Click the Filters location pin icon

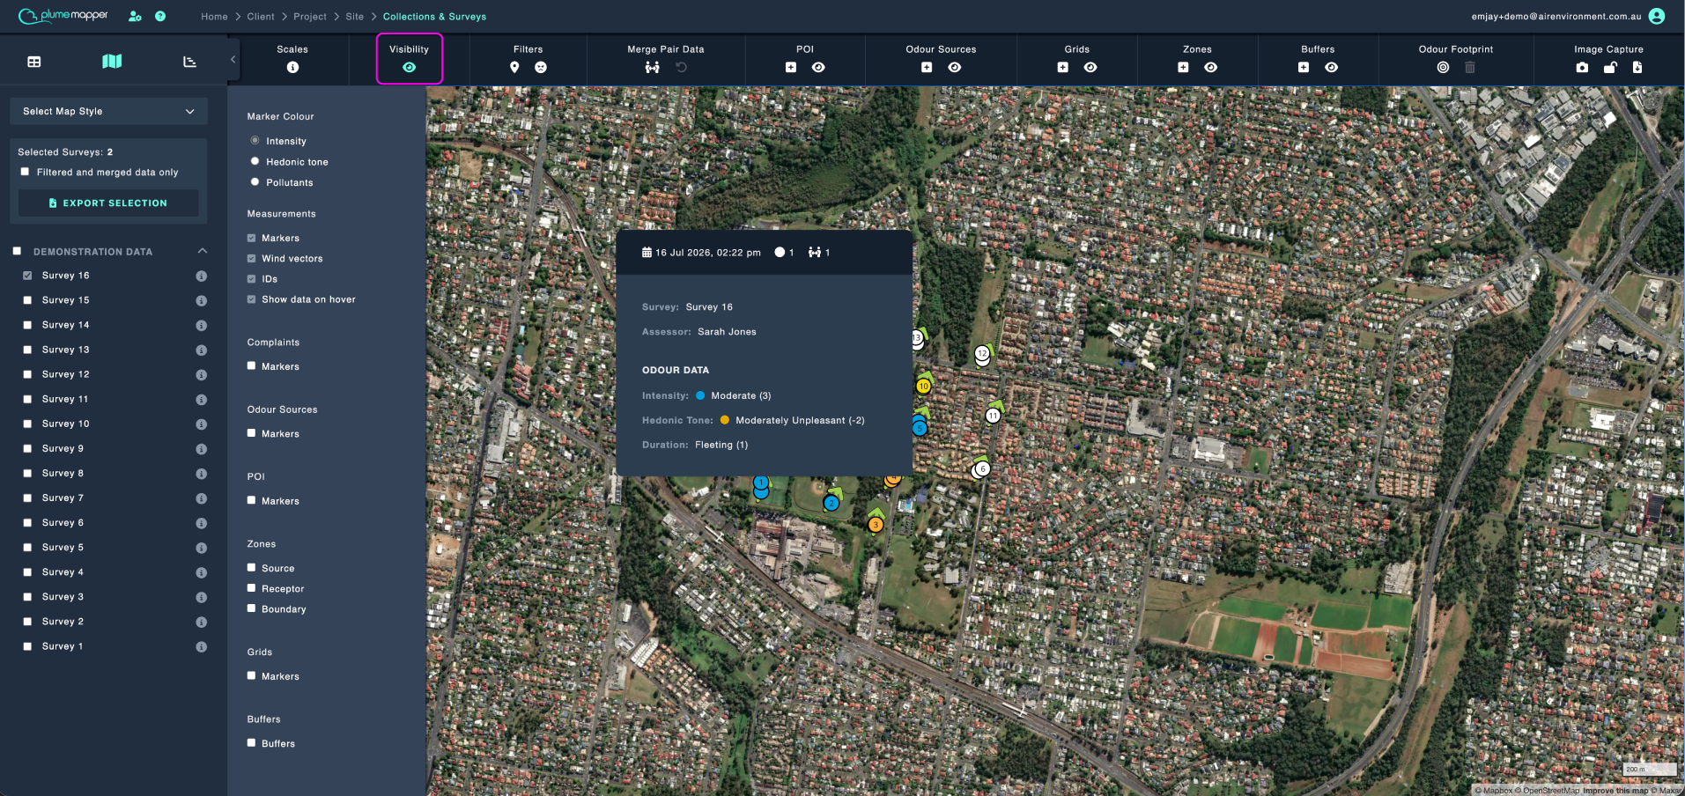click(x=514, y=68)
